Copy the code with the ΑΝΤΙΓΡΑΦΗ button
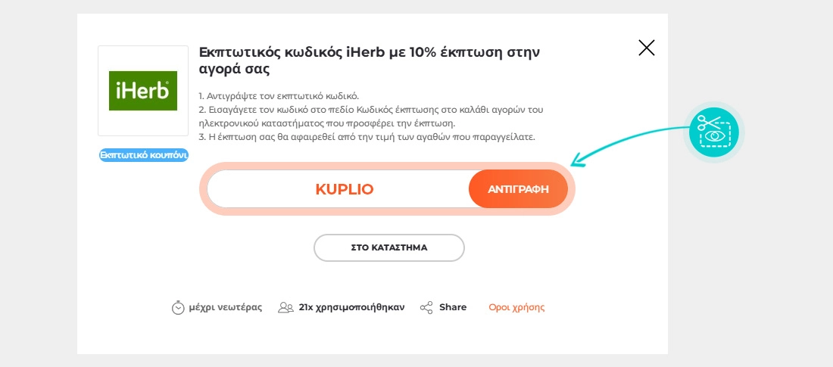This screenshot has width=833, height=367. point(518,189)
